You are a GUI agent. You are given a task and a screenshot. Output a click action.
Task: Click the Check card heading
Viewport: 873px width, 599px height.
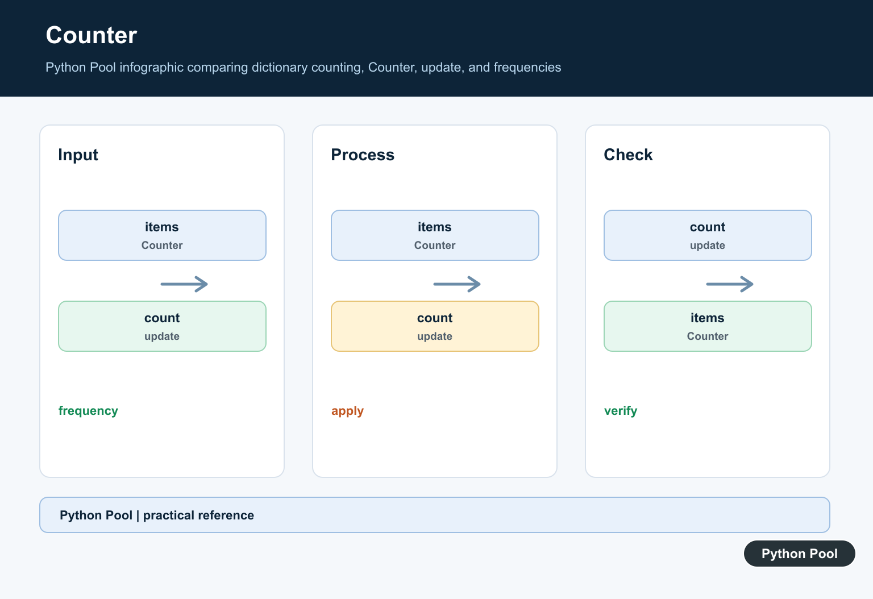pos(628,155)
